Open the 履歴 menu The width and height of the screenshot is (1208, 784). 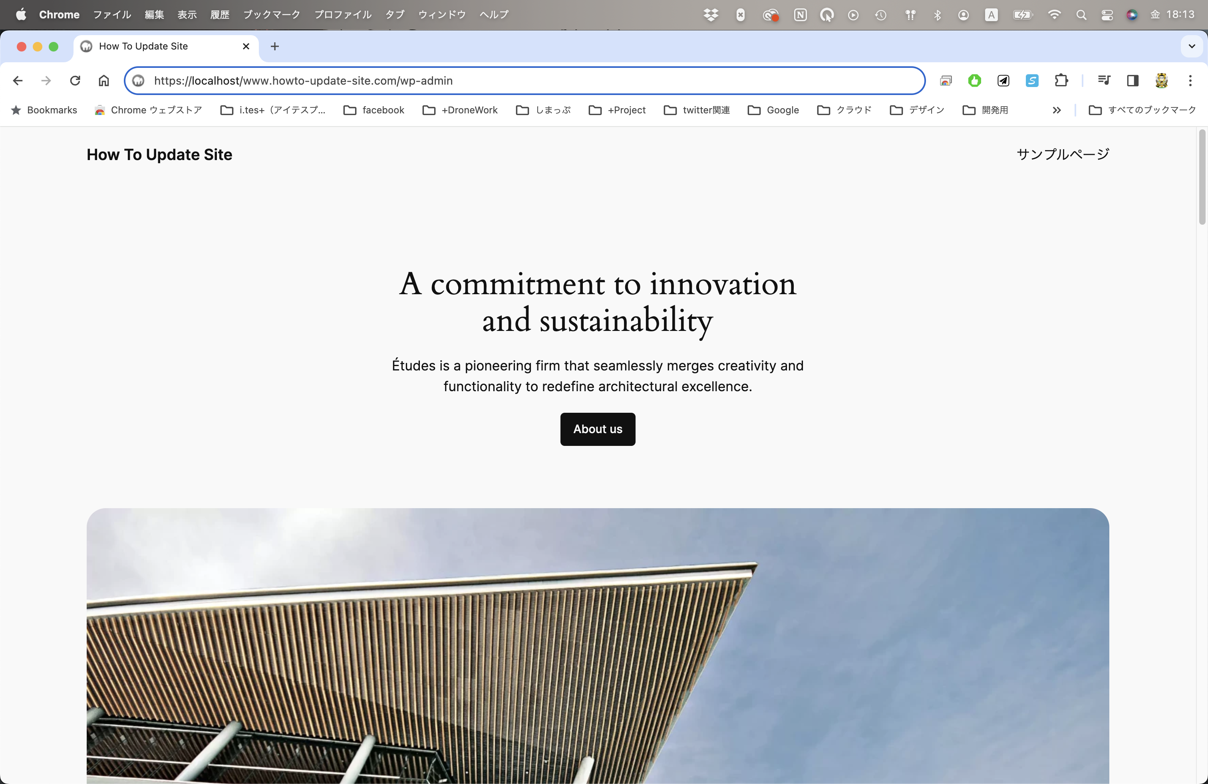click(x=220, y=15)
